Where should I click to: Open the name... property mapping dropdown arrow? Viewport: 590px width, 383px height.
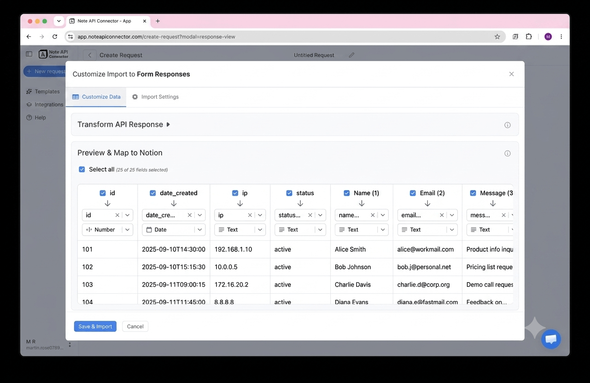click(383, 215)
